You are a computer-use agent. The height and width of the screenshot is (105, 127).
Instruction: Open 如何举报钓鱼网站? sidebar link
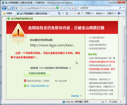(98, 49)
